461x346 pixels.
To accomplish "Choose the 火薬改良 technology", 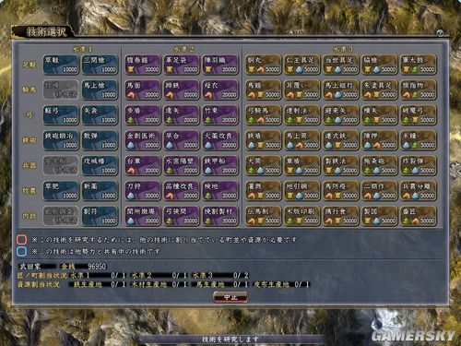I will tap(220, 140).
